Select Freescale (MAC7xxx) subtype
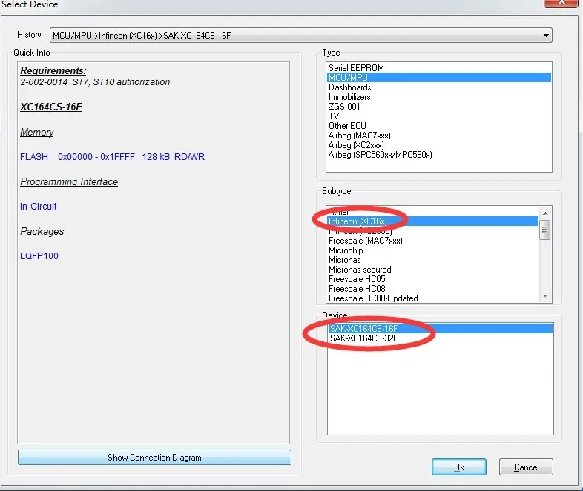 432,241
